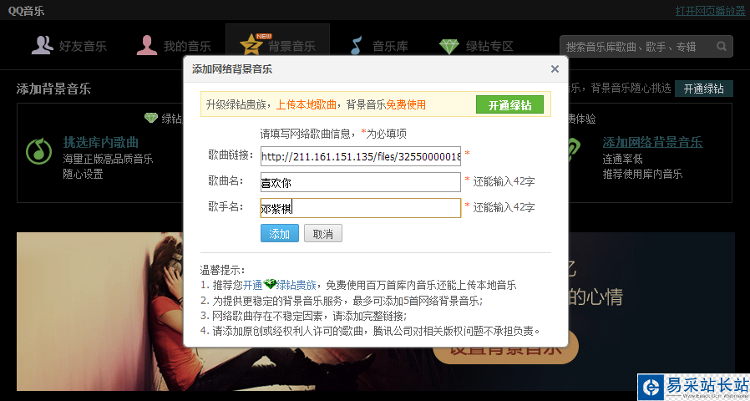The width and height of the screenshot is (750, 401).
Task: Click the green diamond icon in tips
Action: (x=270, y=285)
